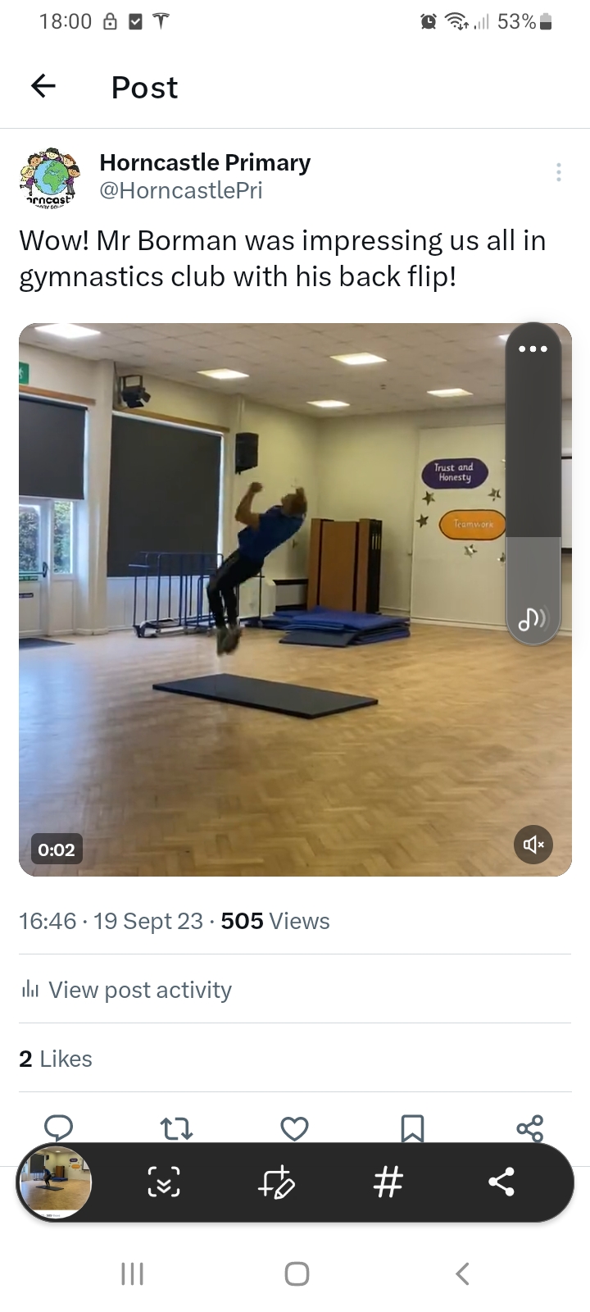Open volume panel's three-dot expander
The height and width of the screenshot is (1312, 590).
tap(533, 349)
